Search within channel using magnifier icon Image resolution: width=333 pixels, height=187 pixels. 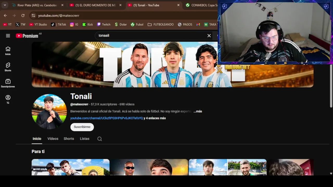pos(100,139)
